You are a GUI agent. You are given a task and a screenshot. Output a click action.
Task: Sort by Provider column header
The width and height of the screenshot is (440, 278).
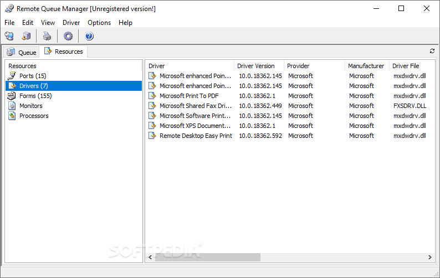pyautogui.click(x=315, y=66)
